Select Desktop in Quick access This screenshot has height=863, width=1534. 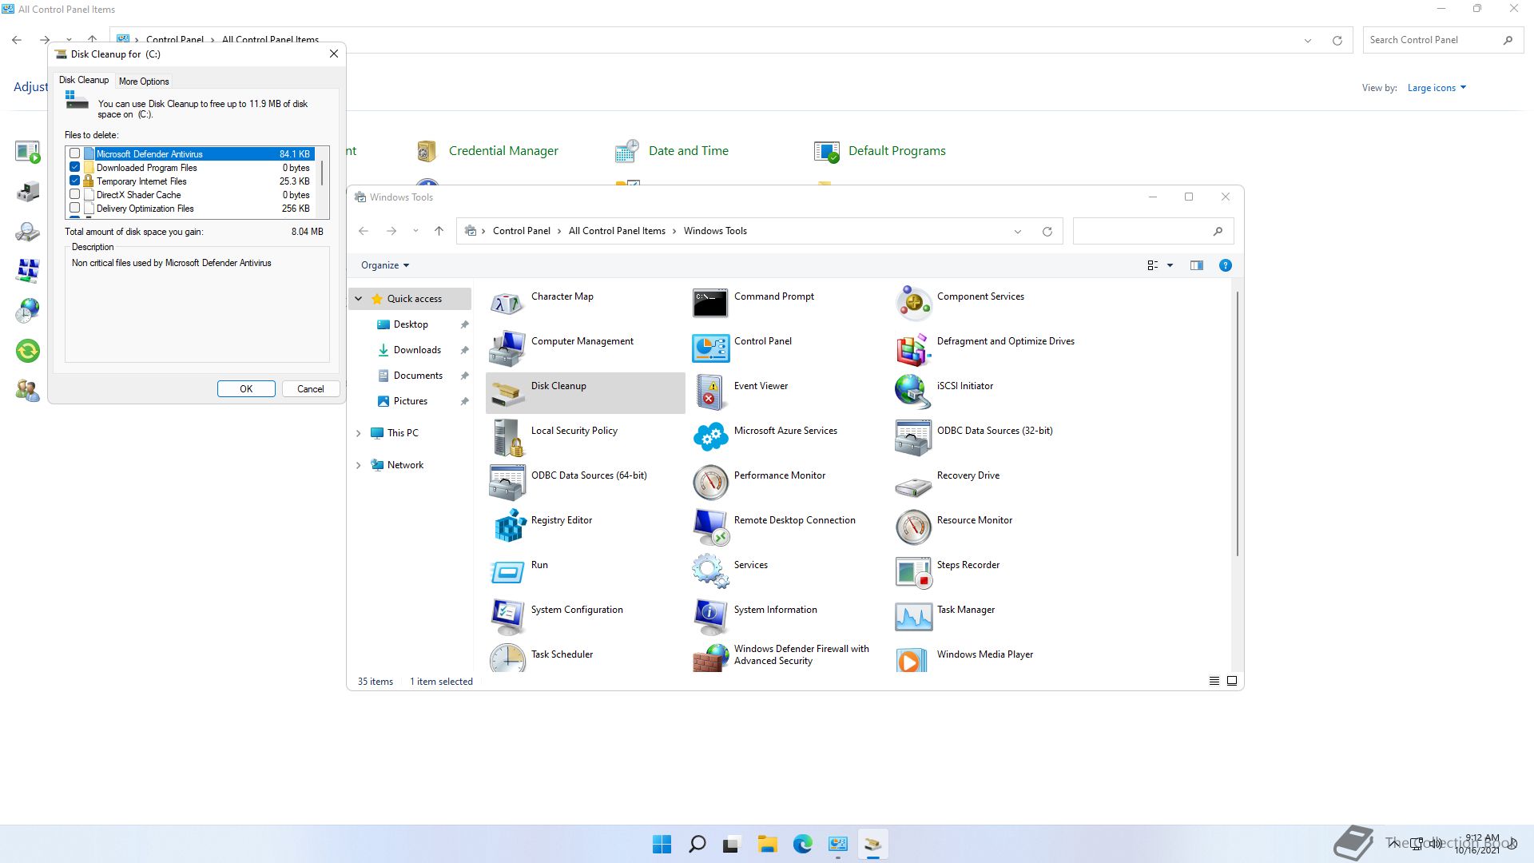coord(411,324)
